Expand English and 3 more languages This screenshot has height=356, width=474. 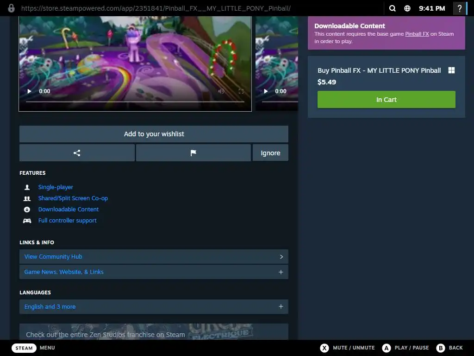tap(154, 307)
